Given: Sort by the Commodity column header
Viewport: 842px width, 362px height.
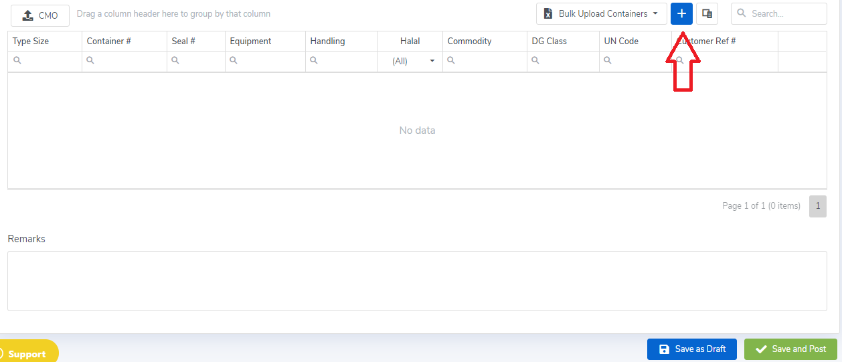Looking at the screenshot, I should [x=469, y=41].
